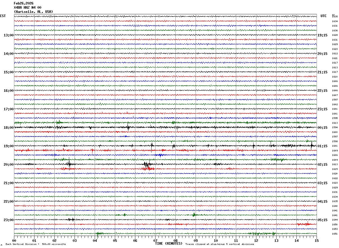This screenshot has width=339, height=248.
Task: Click the location text (Hartselle, AL, USA)
Action: click(33, 12)
